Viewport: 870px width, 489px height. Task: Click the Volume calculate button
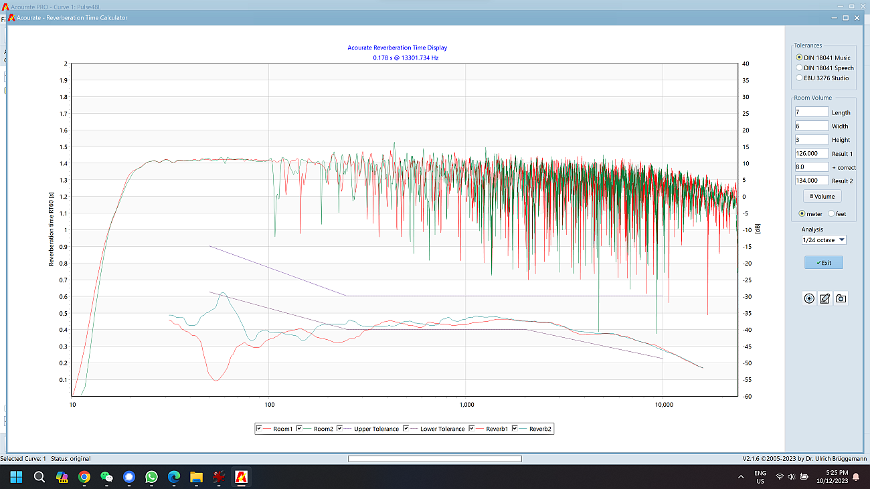pos(822,196)
